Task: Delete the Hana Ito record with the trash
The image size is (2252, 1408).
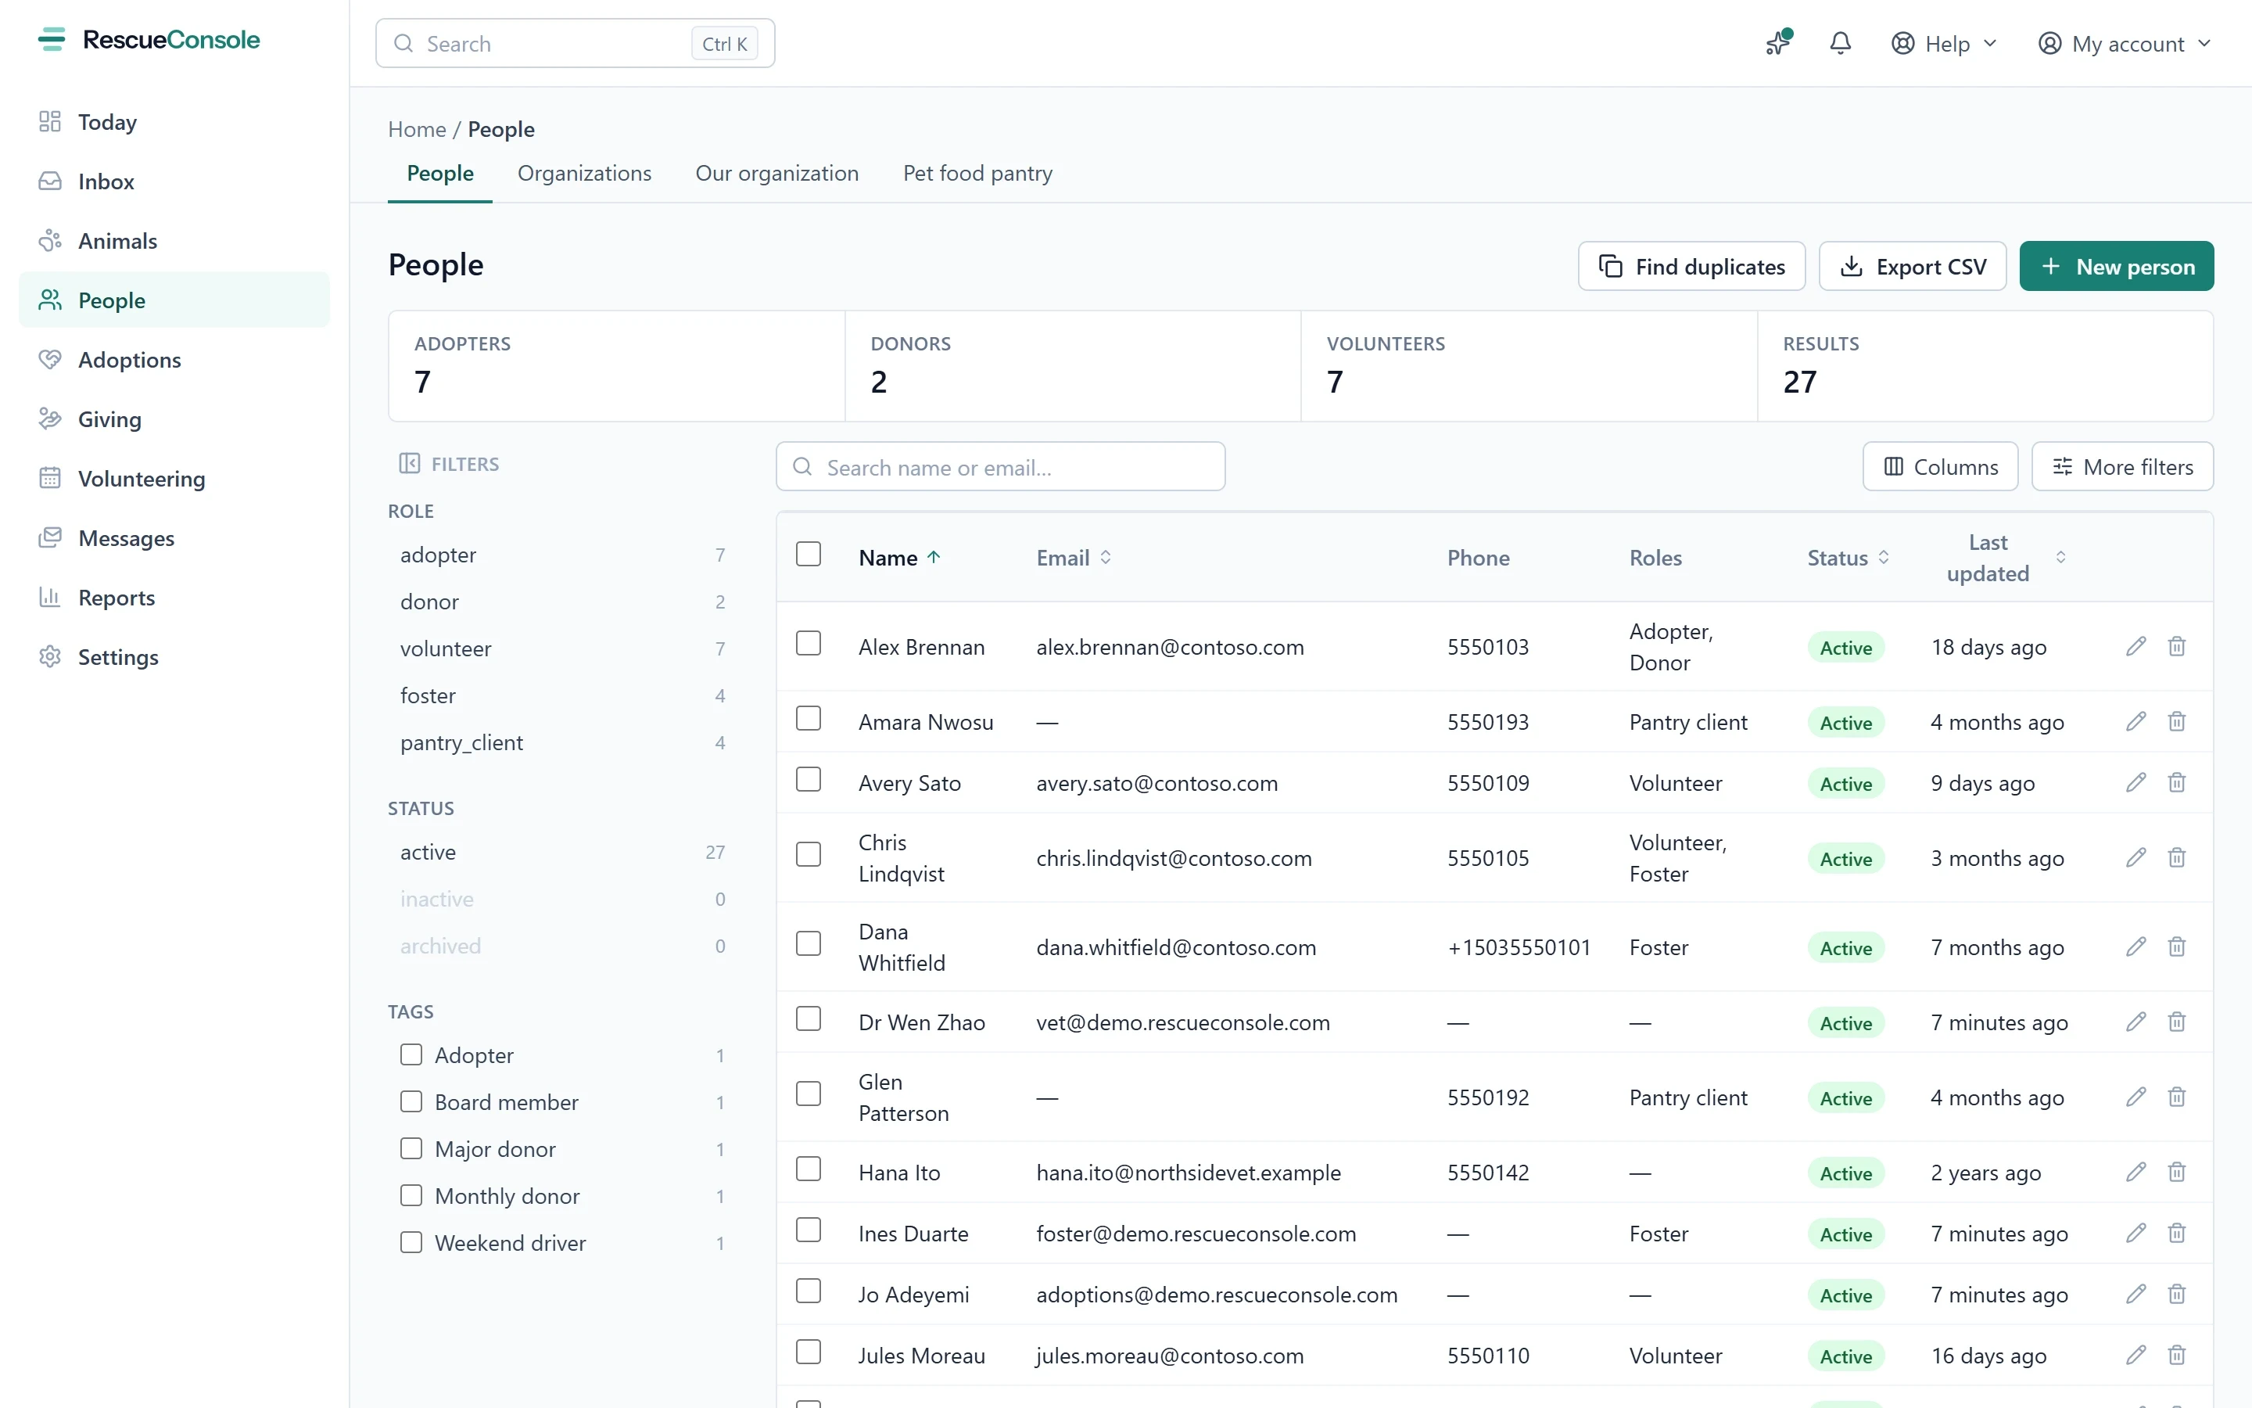Action: (2177, 1173)
